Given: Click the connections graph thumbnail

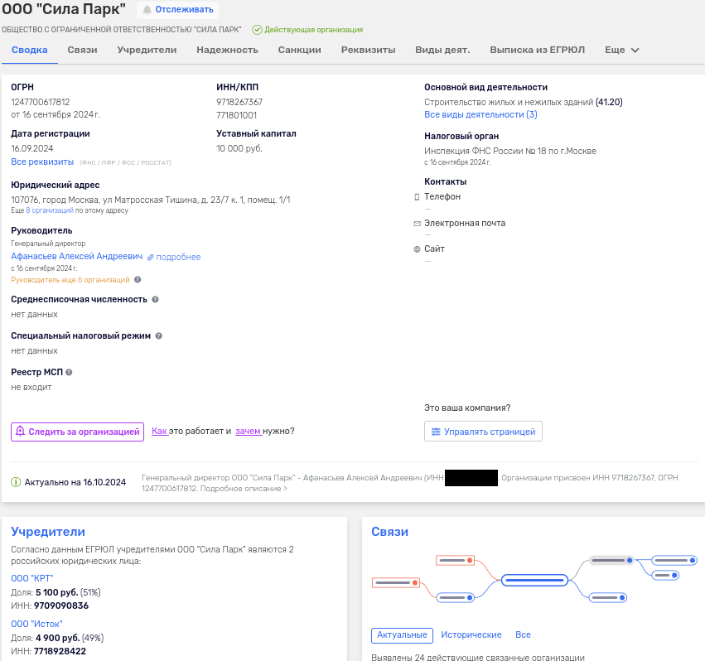Looking at the screenshot, I should coord(534,579).
